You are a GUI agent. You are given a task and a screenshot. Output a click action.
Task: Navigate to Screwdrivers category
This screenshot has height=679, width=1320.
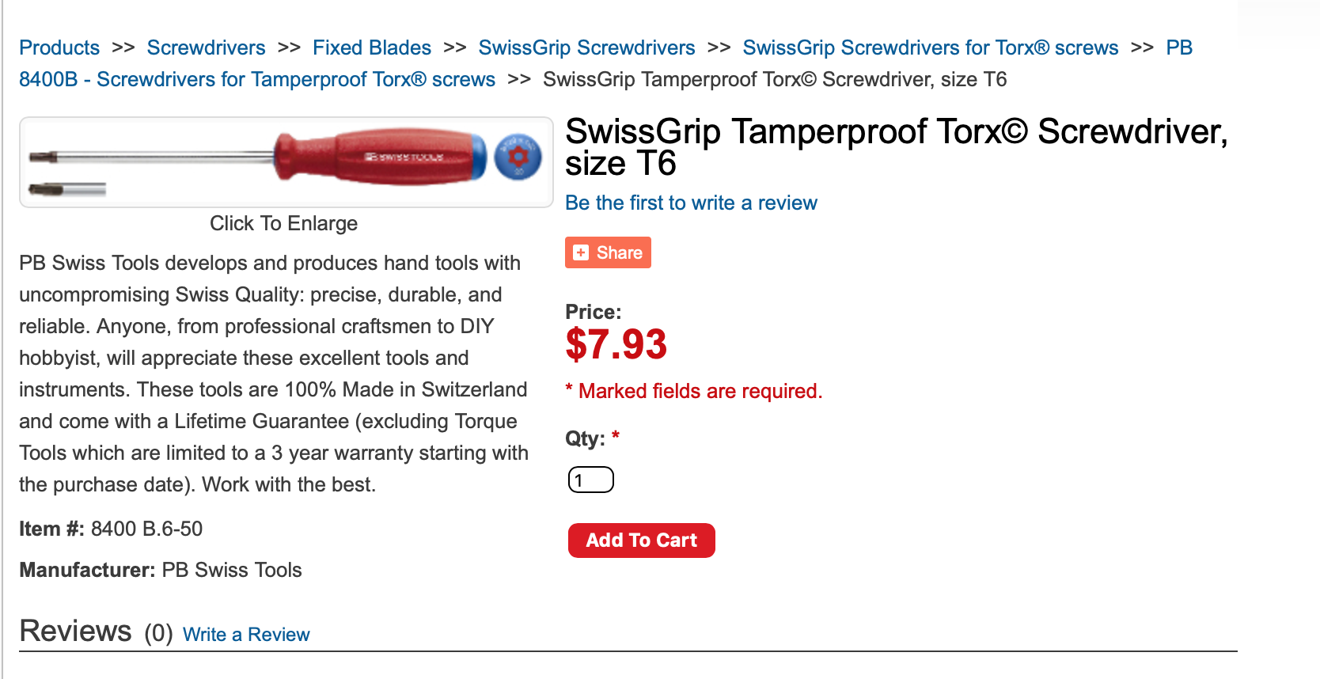(206, 47)
